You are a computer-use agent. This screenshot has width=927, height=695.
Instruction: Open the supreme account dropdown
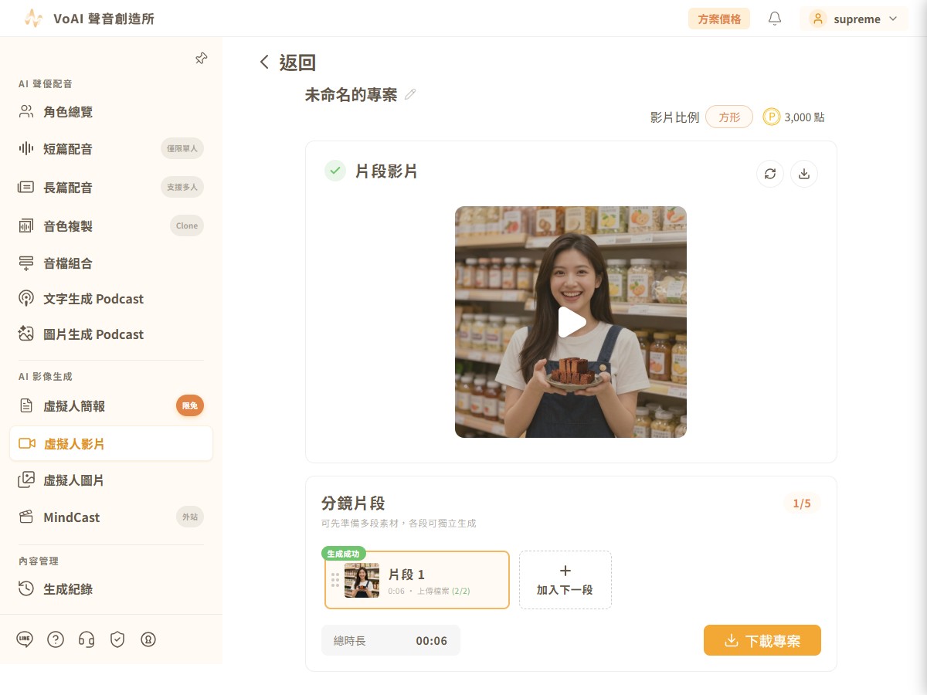point(854,19)
